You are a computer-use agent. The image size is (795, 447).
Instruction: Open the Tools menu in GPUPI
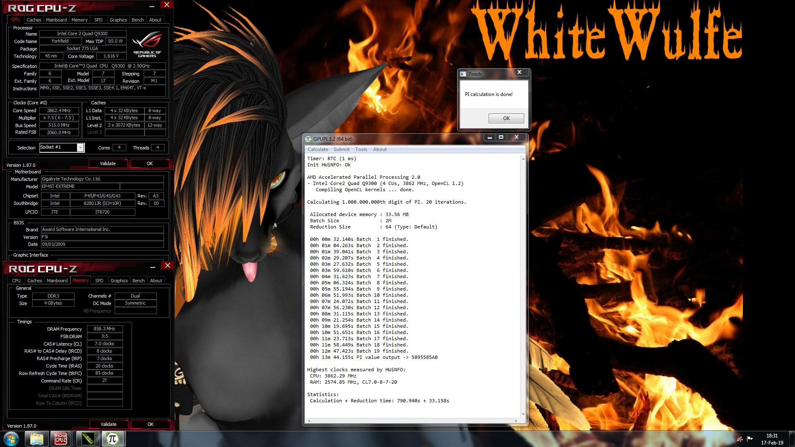click(x=361, y=149)
